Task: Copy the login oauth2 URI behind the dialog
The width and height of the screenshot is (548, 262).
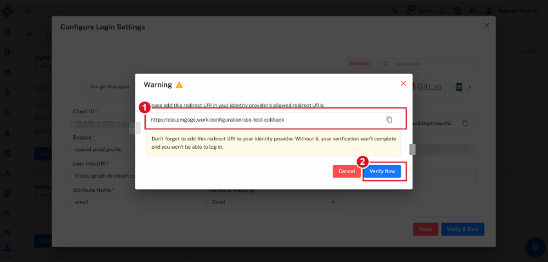Action: [465, 123]
